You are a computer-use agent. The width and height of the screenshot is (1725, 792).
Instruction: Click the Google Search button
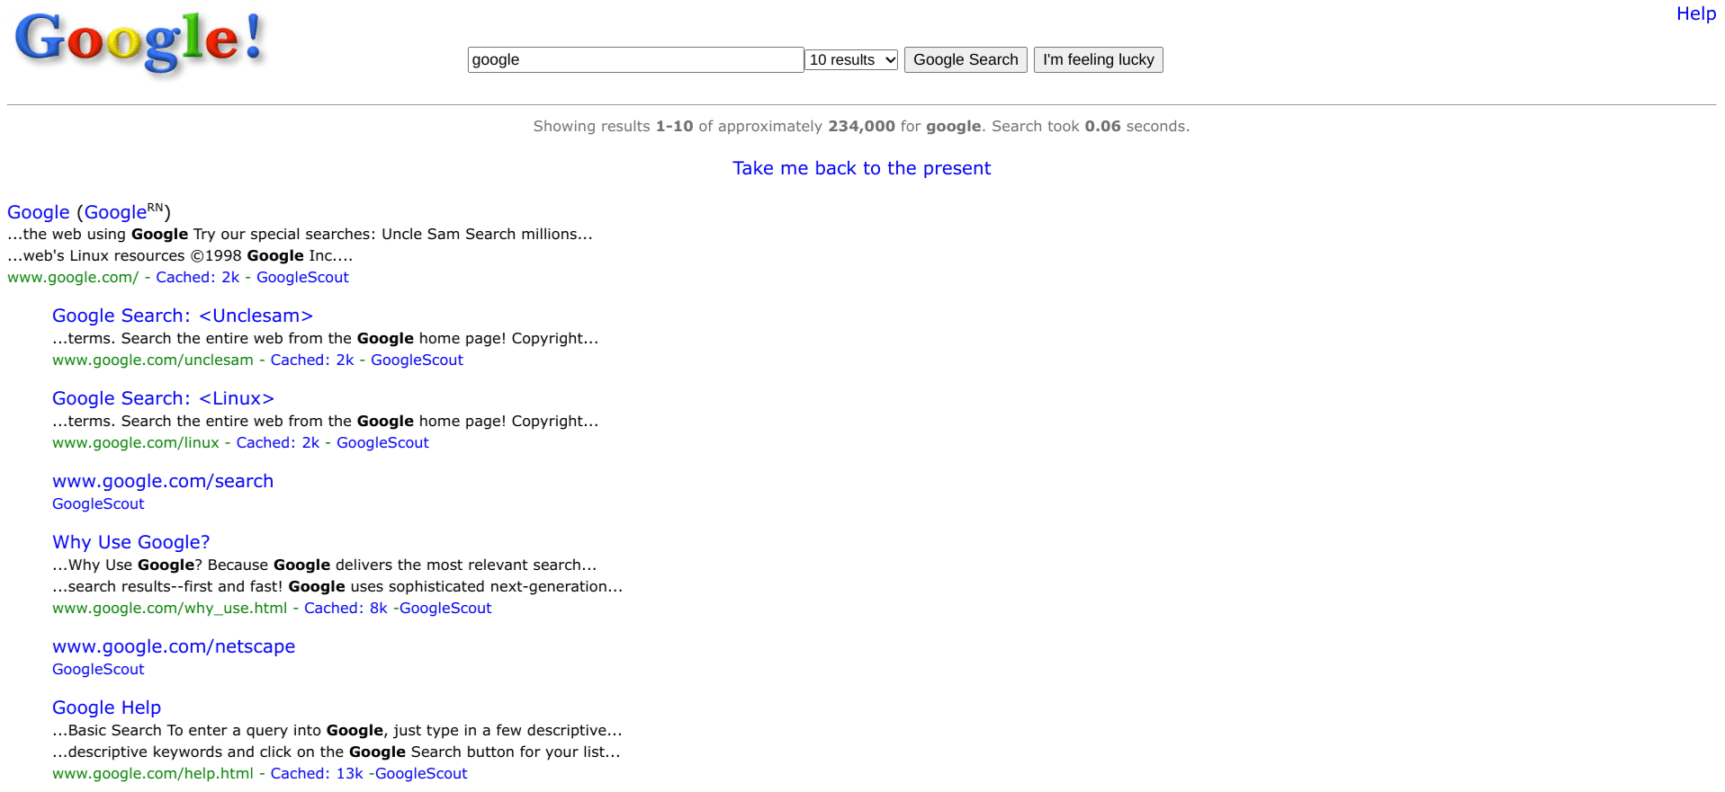966,60
